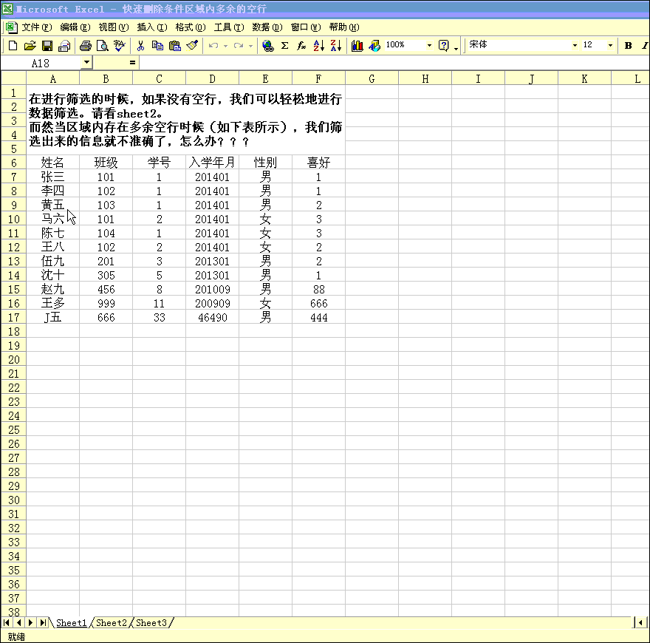The width and height of the screenshot is (650, 643).
Task: Switch to the Sheet3 tab
Action: click(x=151, y=623)
